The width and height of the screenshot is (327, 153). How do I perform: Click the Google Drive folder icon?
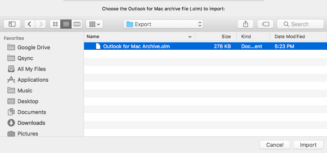(x=11, y=47)
